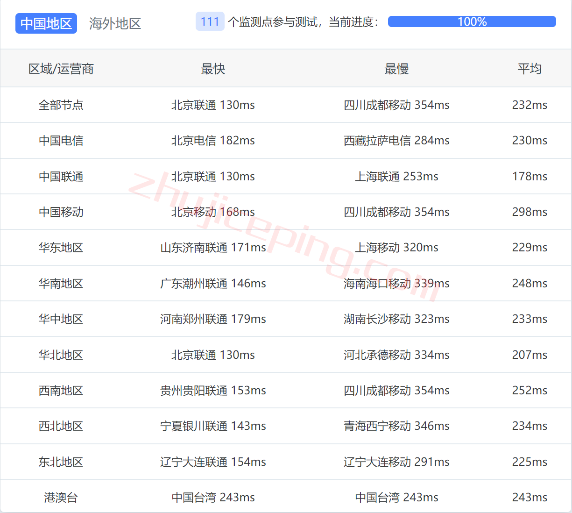Select 山东济南联通 171ms cell
The height and width of the screenshot is (513, 572).
pyautogui.click(x=213, y=248)
